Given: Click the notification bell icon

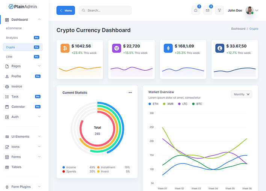Looking at the screenshot, I should (195, 11).
